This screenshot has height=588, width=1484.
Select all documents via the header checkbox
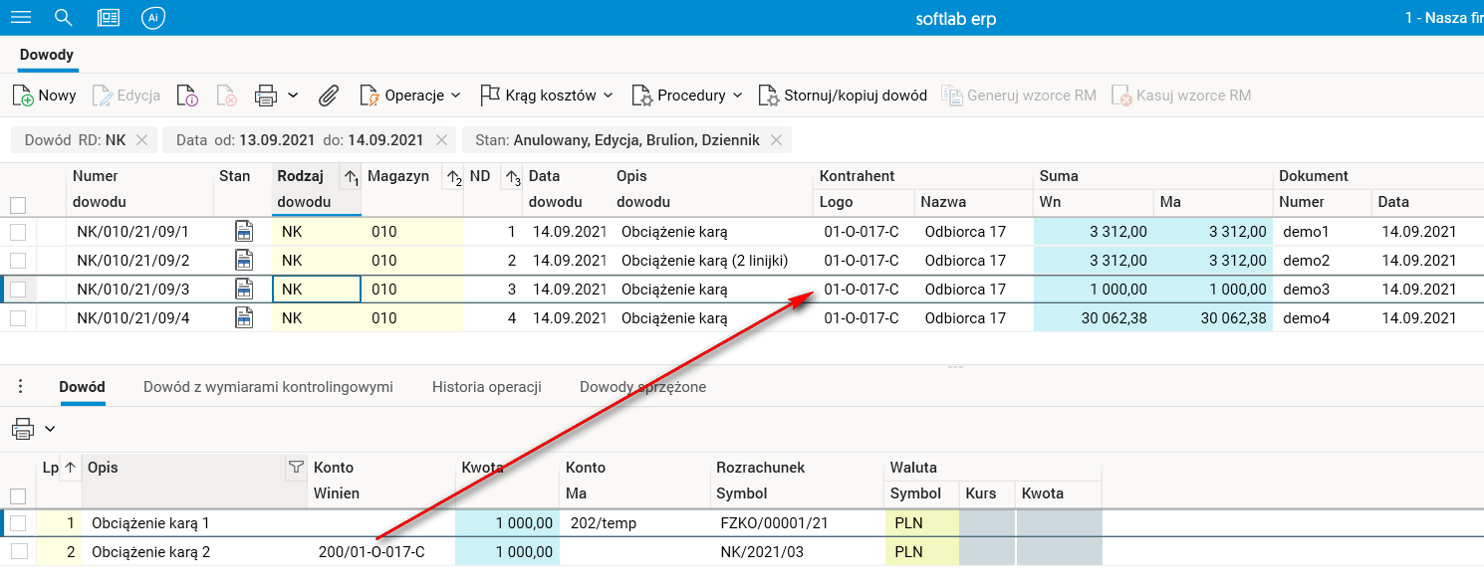pos(18,205)
